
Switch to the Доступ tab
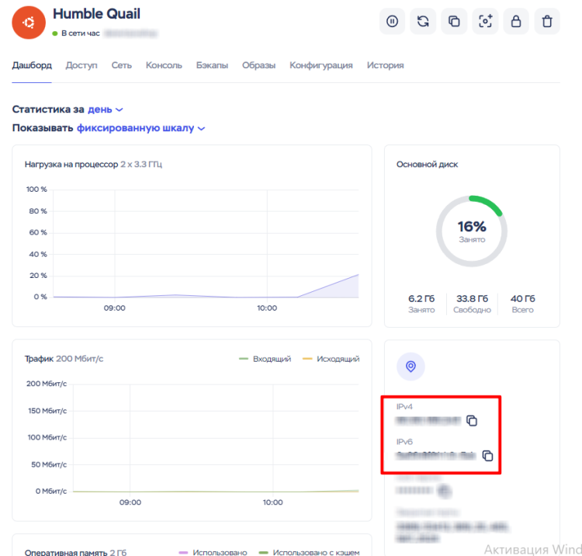81,66
